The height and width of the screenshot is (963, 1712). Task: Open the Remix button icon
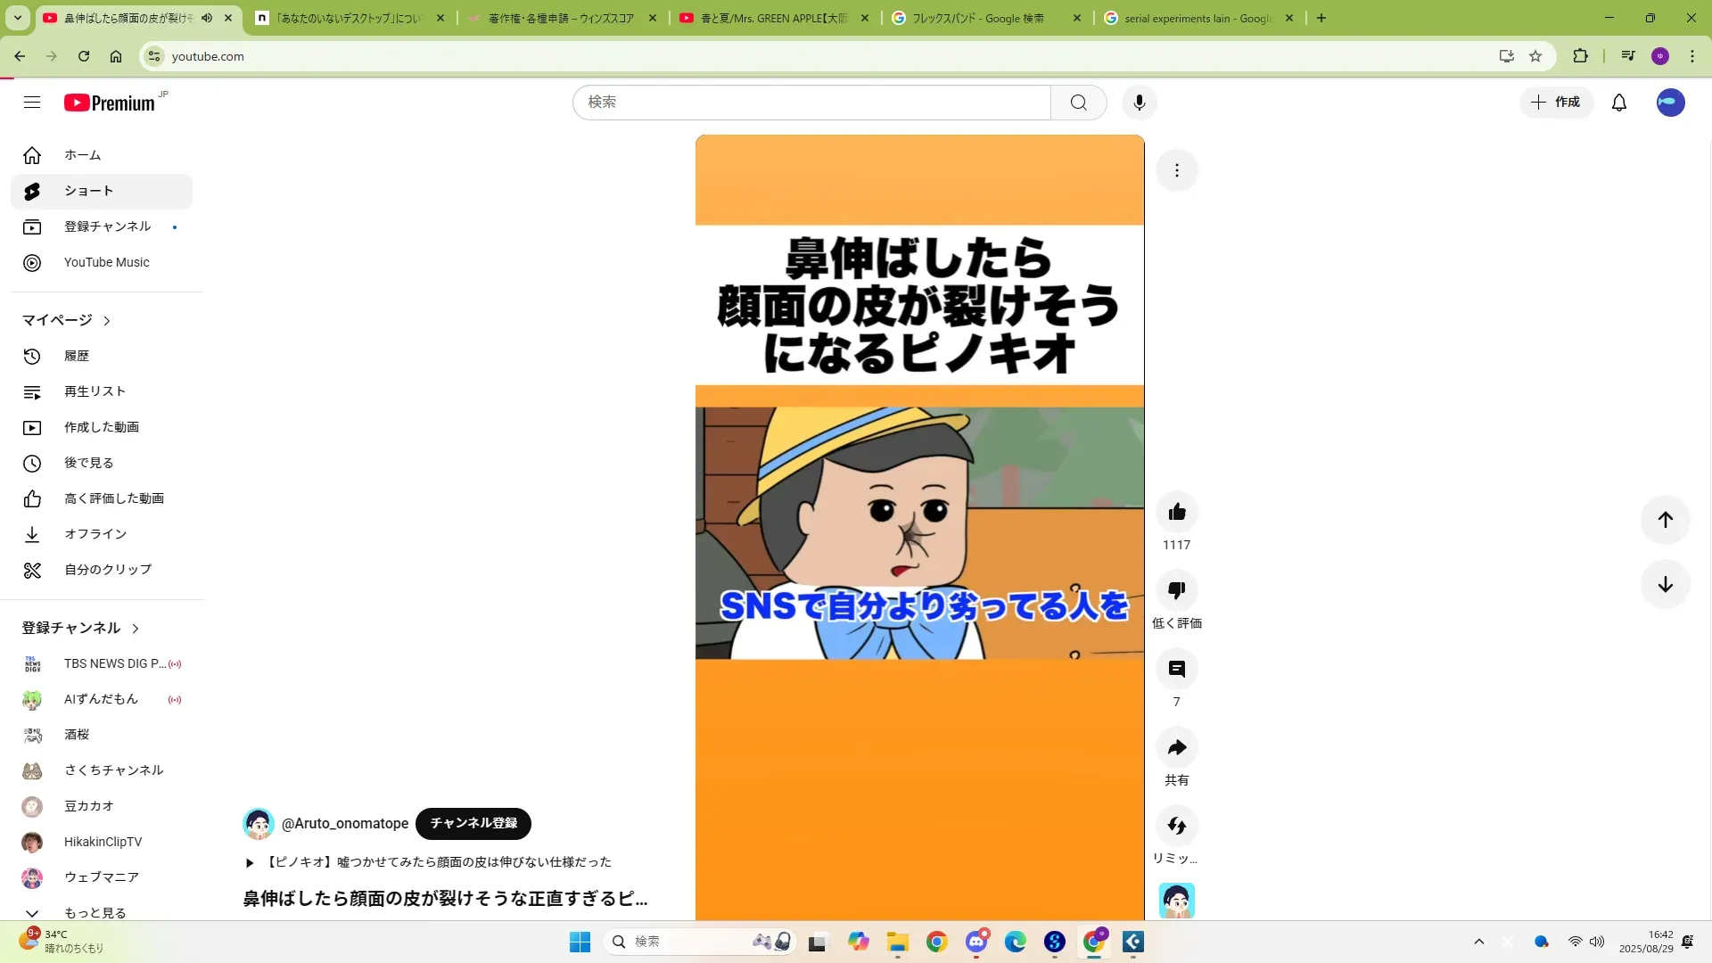(x=1176, y=826)
